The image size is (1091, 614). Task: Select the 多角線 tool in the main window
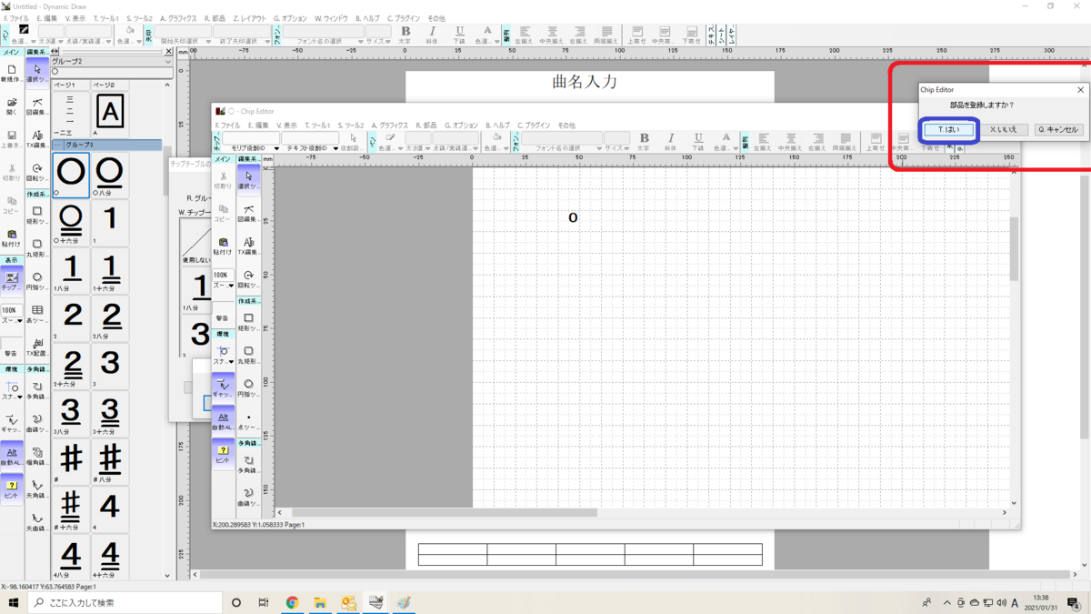37,390
